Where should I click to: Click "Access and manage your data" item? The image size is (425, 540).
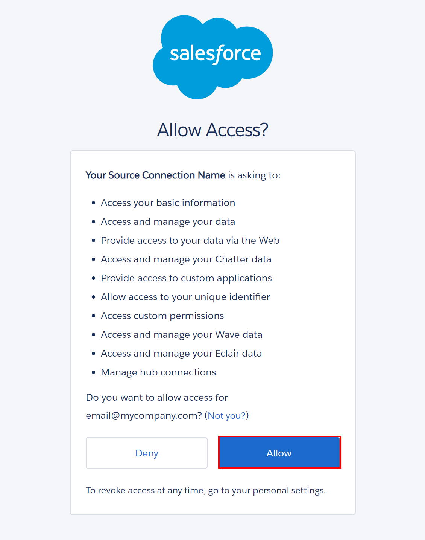168,222
